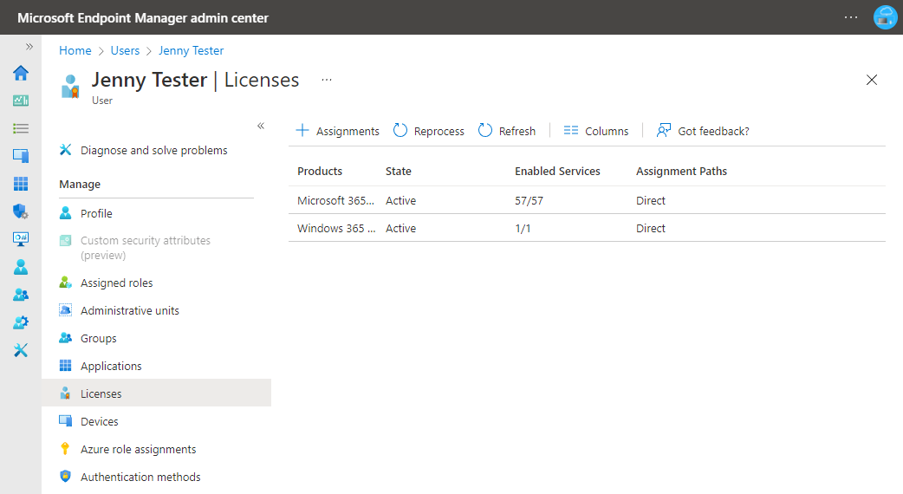Image resolution: width=903 pixels, height=494 pixels.
Task: Click 1/1 enabled services cell
Action: pyautogui.click(x=523, y=229)
